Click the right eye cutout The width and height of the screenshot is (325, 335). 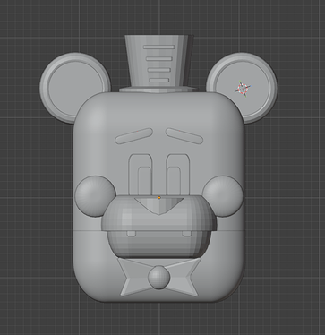coord(178,175)
